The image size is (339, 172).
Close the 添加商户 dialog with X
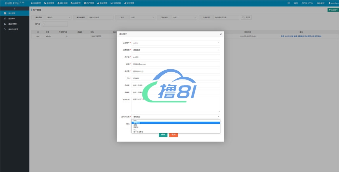coord(221,34)
